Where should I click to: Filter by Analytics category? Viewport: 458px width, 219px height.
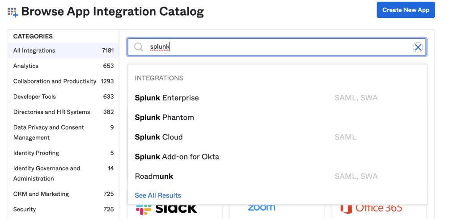(x=64, y=66)
